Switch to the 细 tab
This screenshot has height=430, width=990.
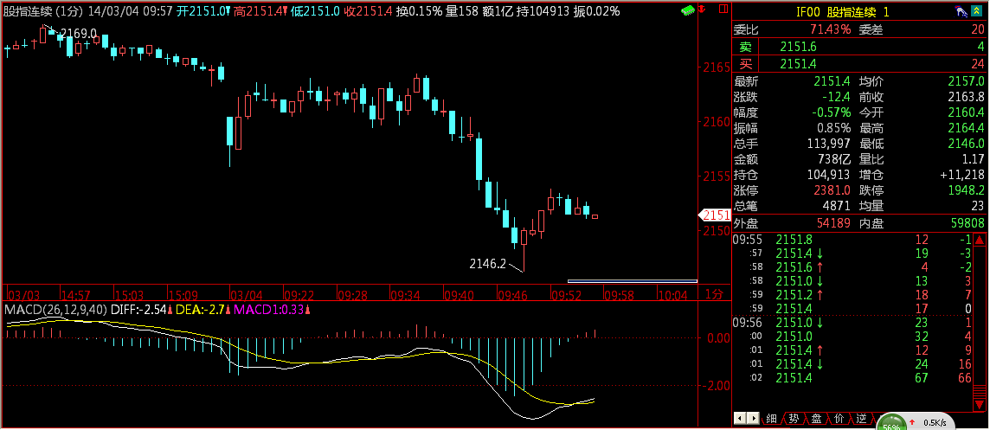(x=772, y=418)
